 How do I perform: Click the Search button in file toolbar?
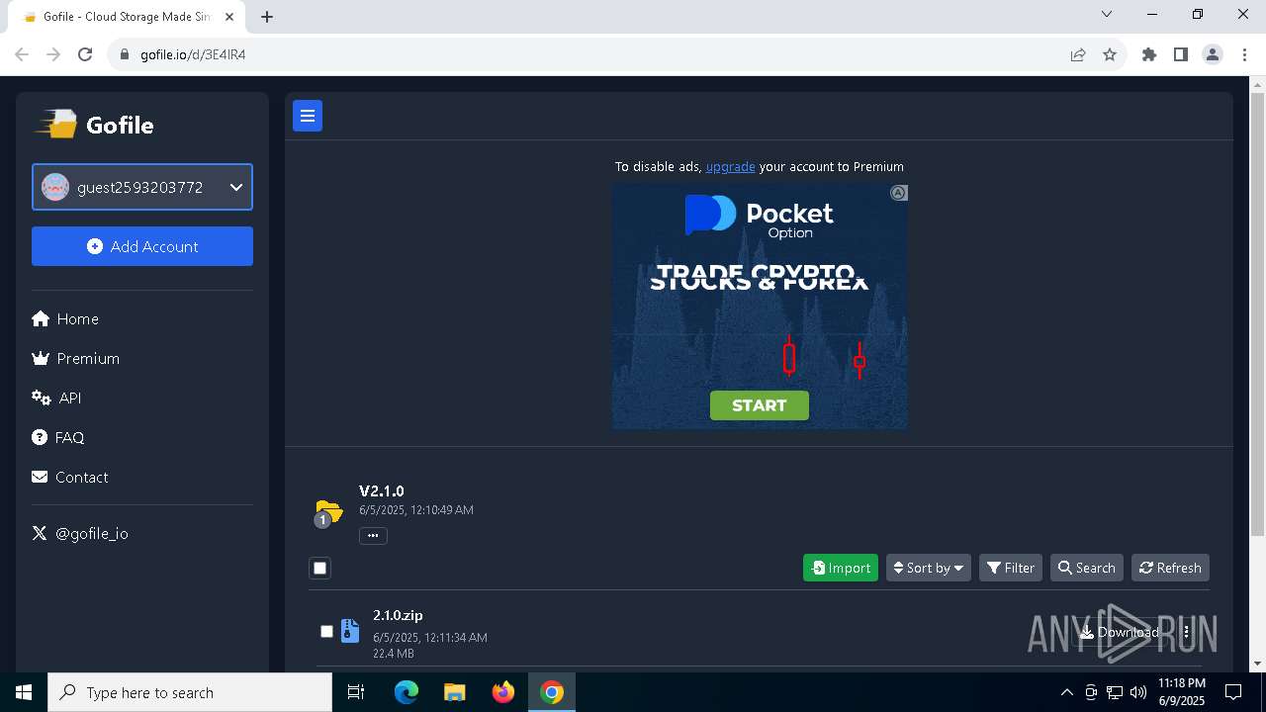point(1086,568)
